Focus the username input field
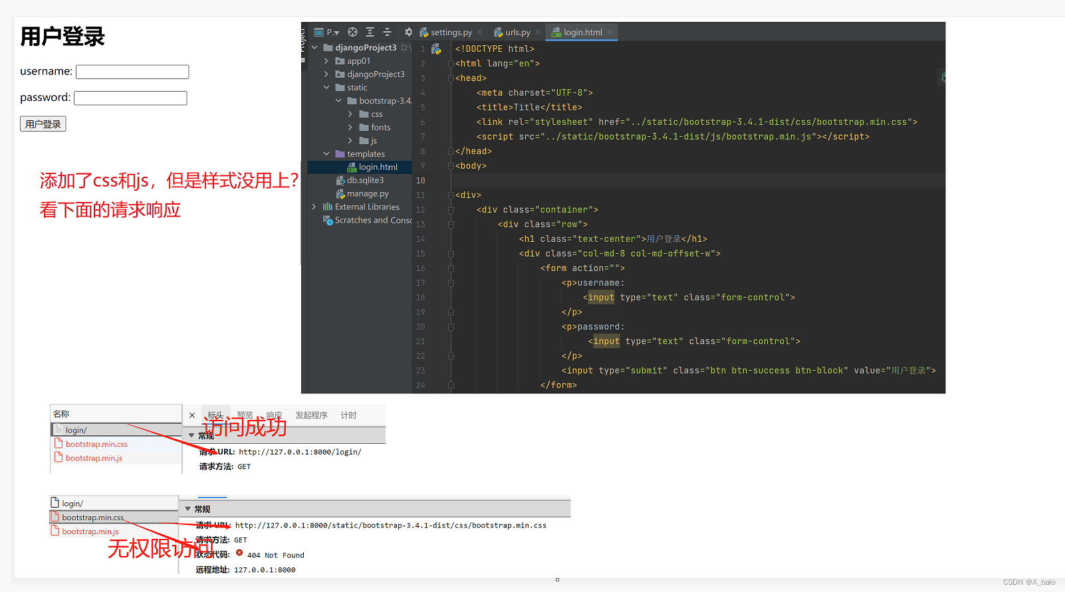1065x592 pixels. (132, 72)
